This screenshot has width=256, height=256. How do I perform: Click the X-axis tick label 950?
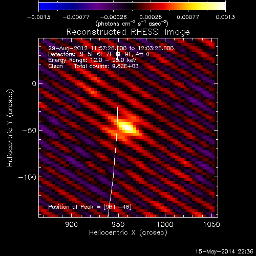(x=118, y=224)
